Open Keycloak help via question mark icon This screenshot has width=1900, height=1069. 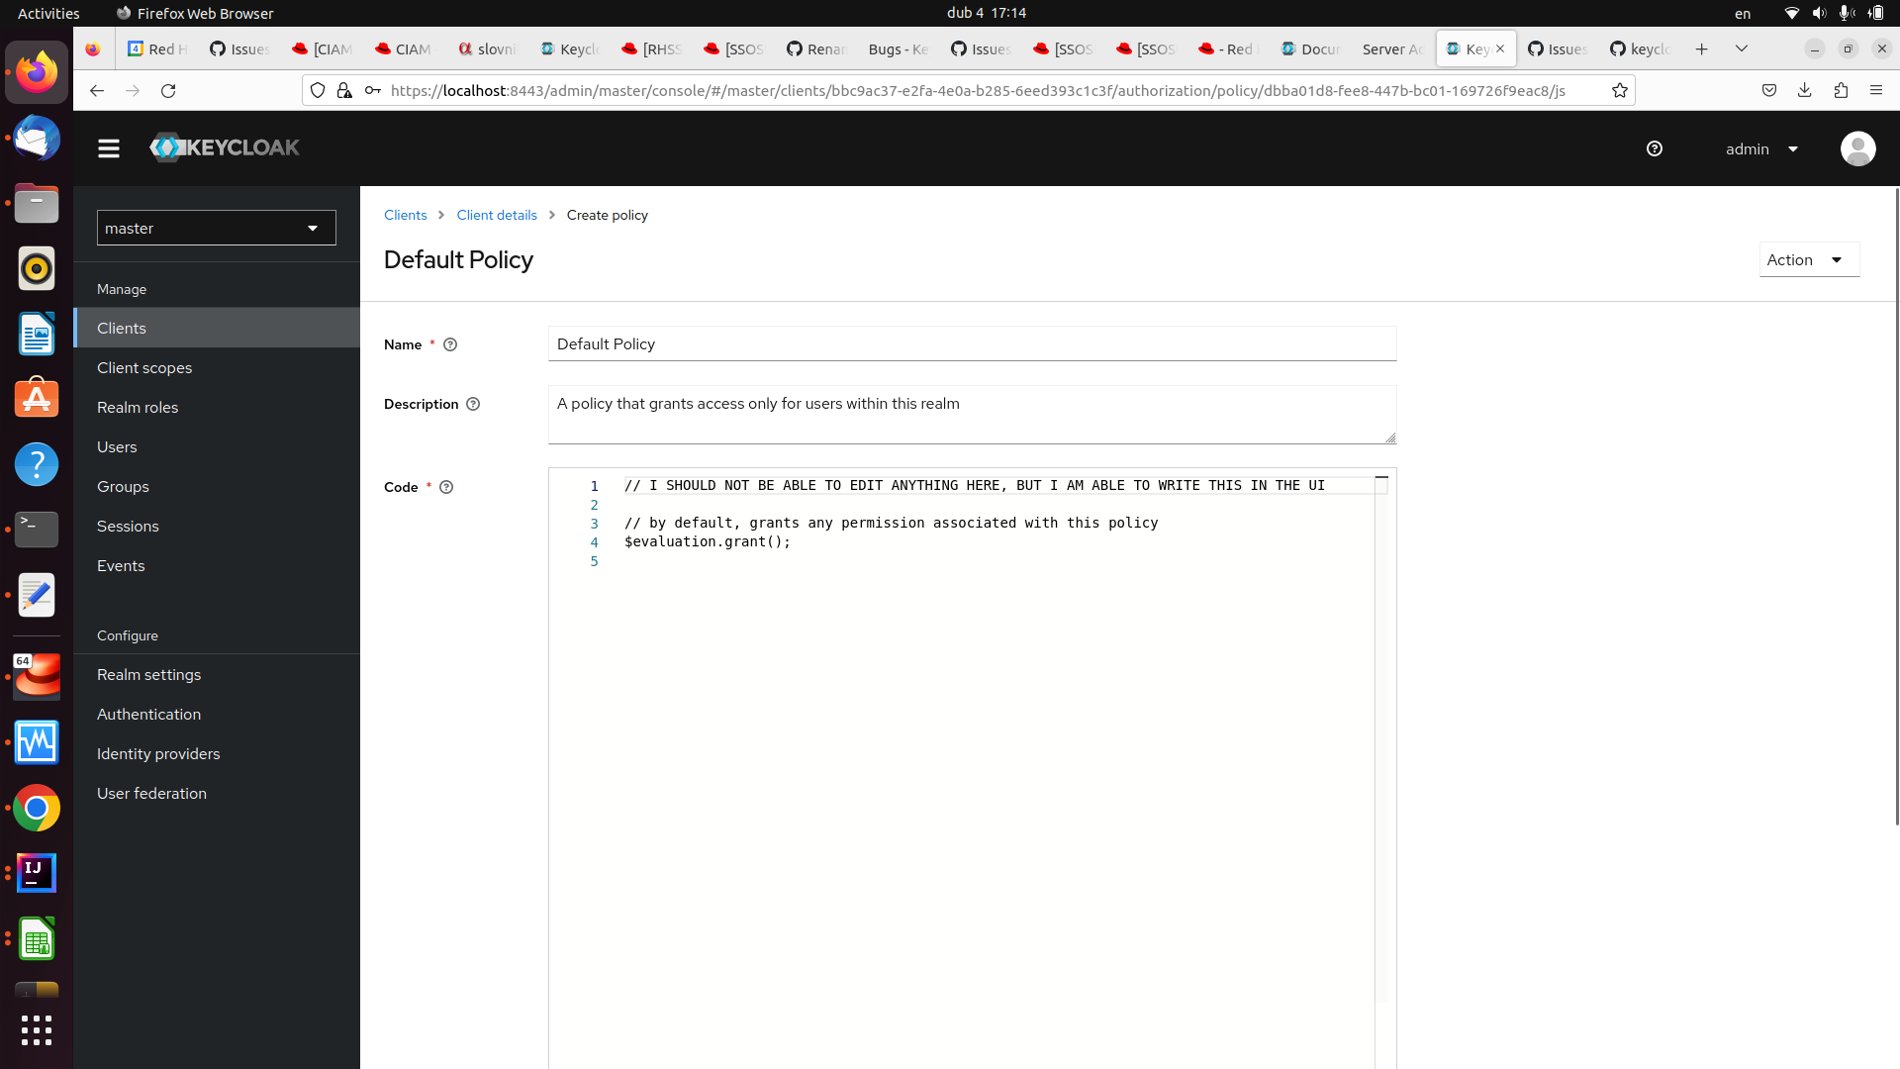pyautogui.click(x=1655, y=148)
